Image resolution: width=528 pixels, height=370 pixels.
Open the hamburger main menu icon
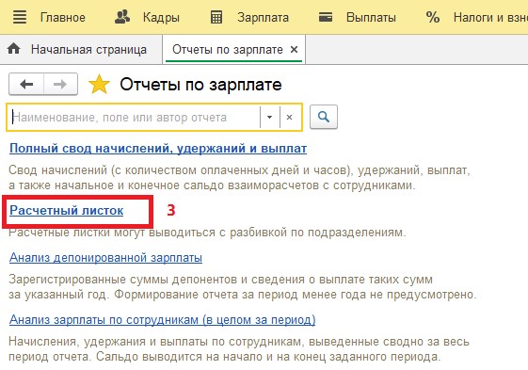pyautogui.click(x=20, y=17)
